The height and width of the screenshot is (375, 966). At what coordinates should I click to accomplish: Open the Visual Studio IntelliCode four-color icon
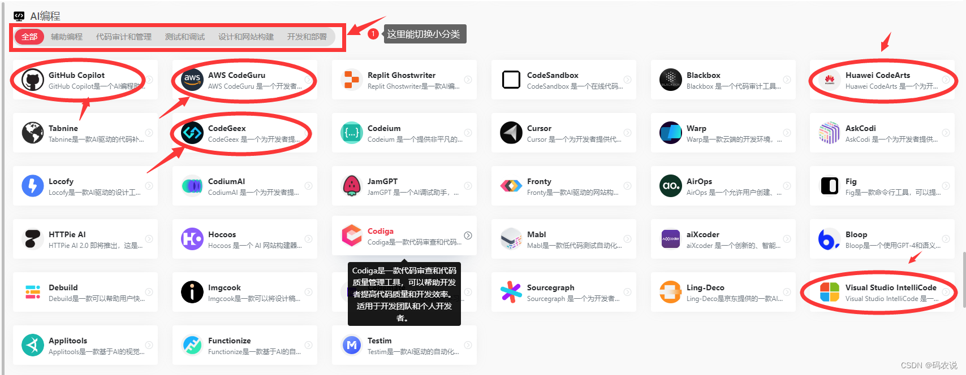click(830, 293)
